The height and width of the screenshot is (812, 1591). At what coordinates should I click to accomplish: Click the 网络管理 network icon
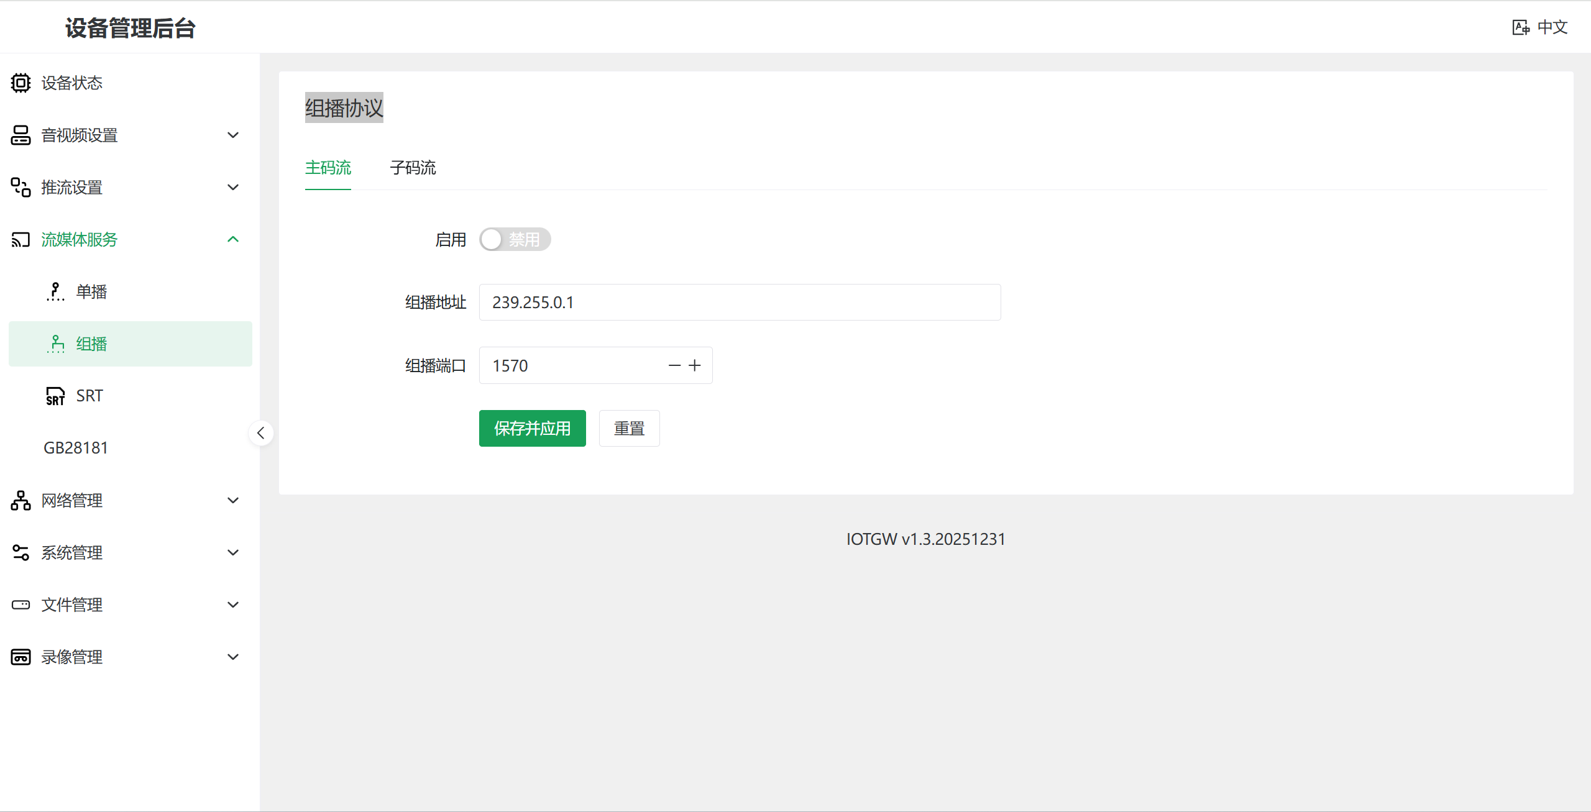pyautogui.click(x=21, y=500)
